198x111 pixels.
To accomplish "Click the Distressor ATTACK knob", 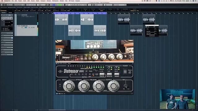I will pos(84,86).
